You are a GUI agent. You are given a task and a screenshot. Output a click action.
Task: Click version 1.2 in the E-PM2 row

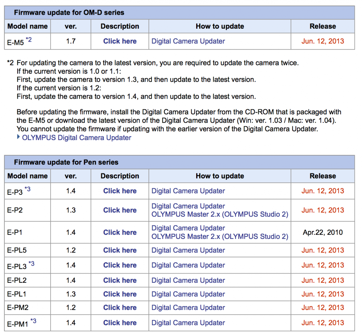(71, 308)
